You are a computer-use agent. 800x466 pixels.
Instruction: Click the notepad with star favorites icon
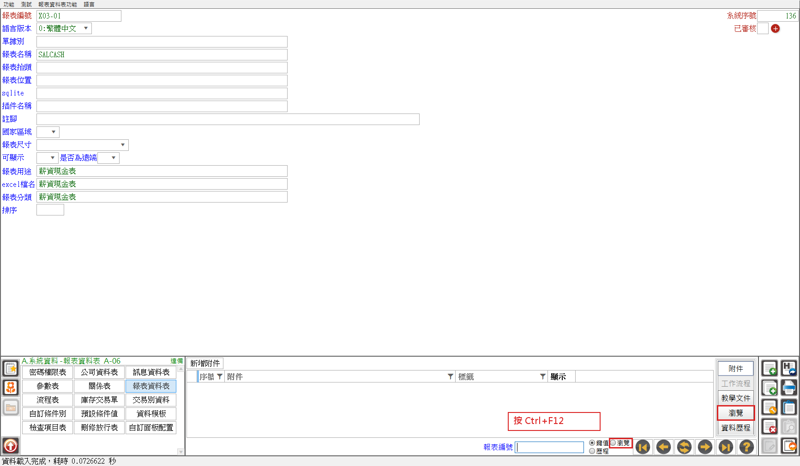11,369
